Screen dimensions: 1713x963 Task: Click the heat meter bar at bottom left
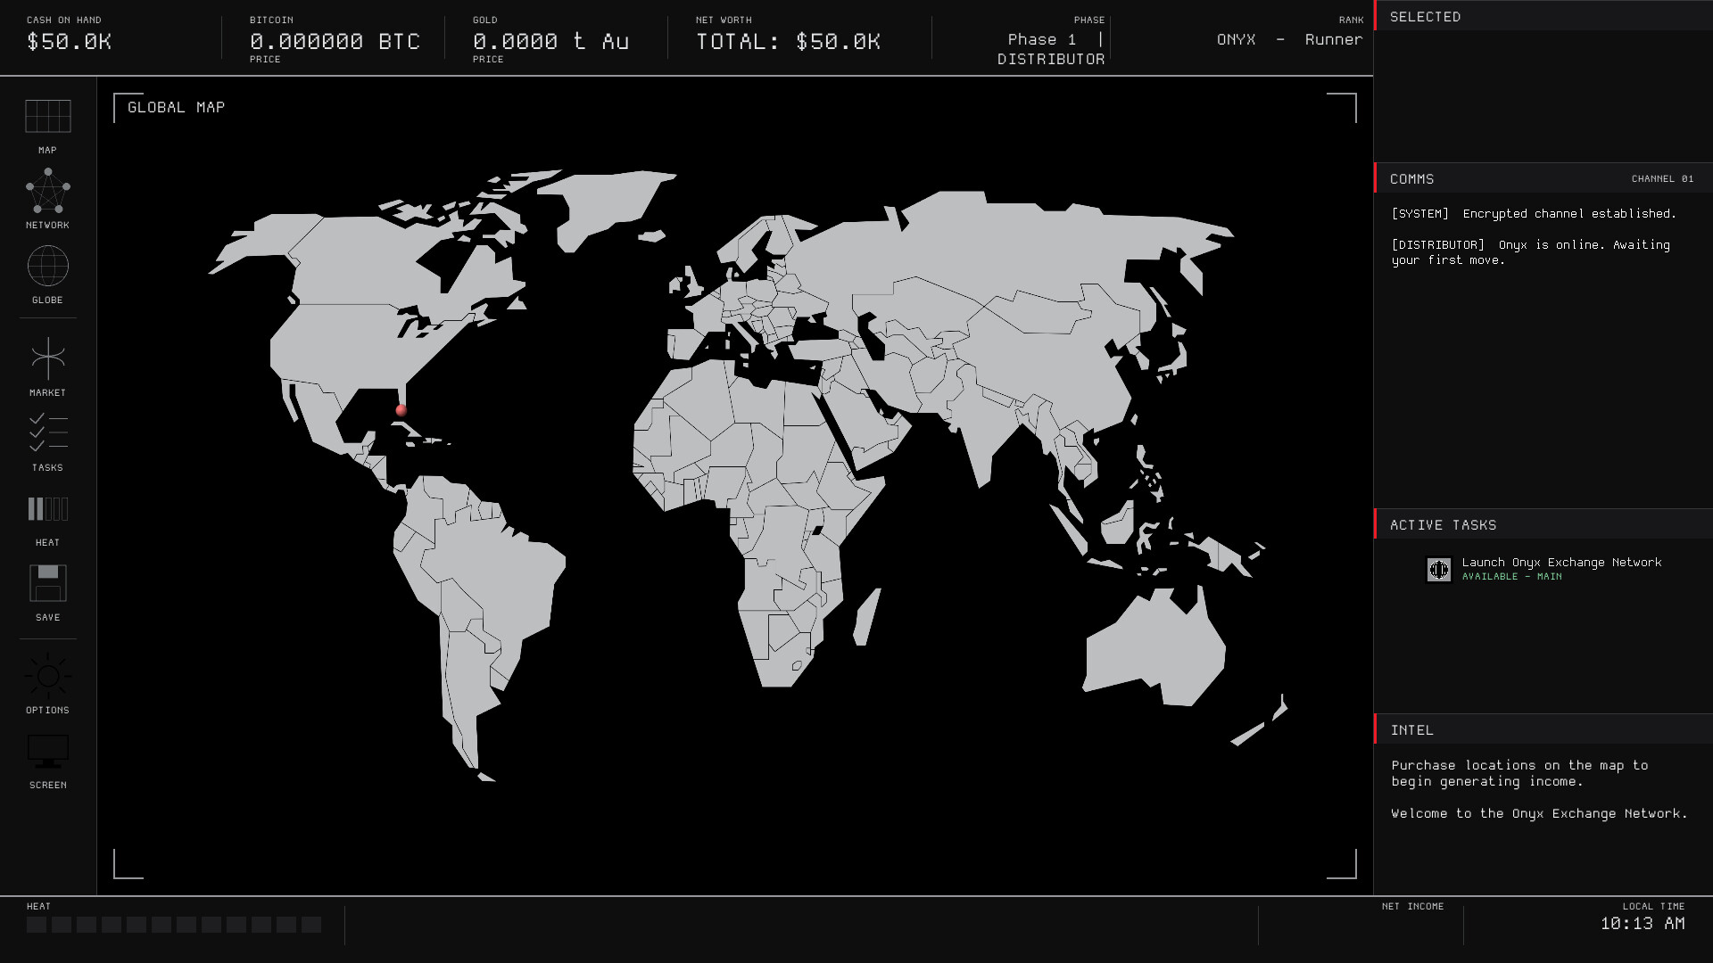pos(174,925)
